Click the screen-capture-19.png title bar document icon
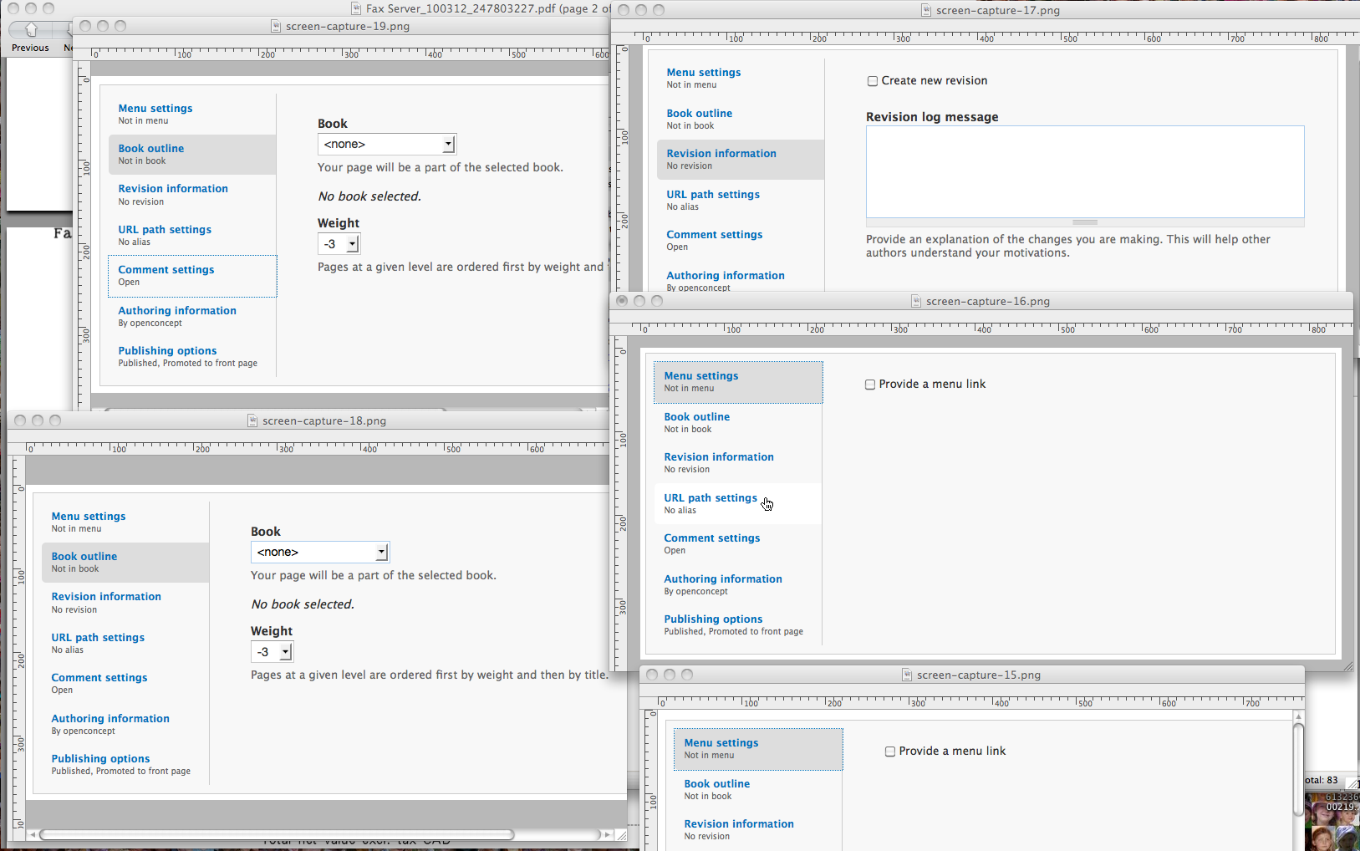This screenshot has height=851, width=1360. pos(276,26)
